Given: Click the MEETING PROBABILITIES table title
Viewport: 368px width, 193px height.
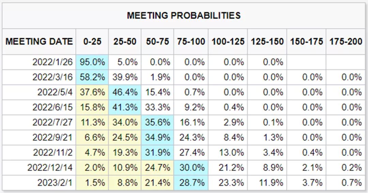Looking at the screenshot, I should click(x=184, y=16).
